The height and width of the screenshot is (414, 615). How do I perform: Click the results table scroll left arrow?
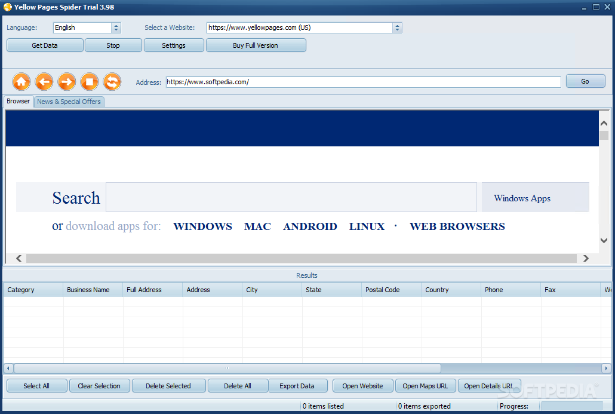coord(8,368)
